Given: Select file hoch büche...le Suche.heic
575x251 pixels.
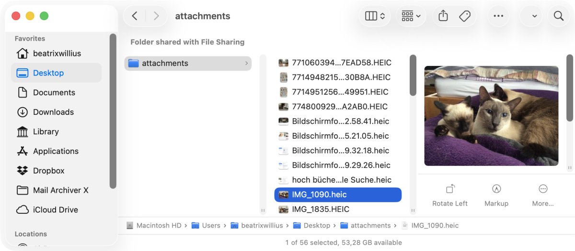Looking at the screenshot, I should tap(338, 180).
